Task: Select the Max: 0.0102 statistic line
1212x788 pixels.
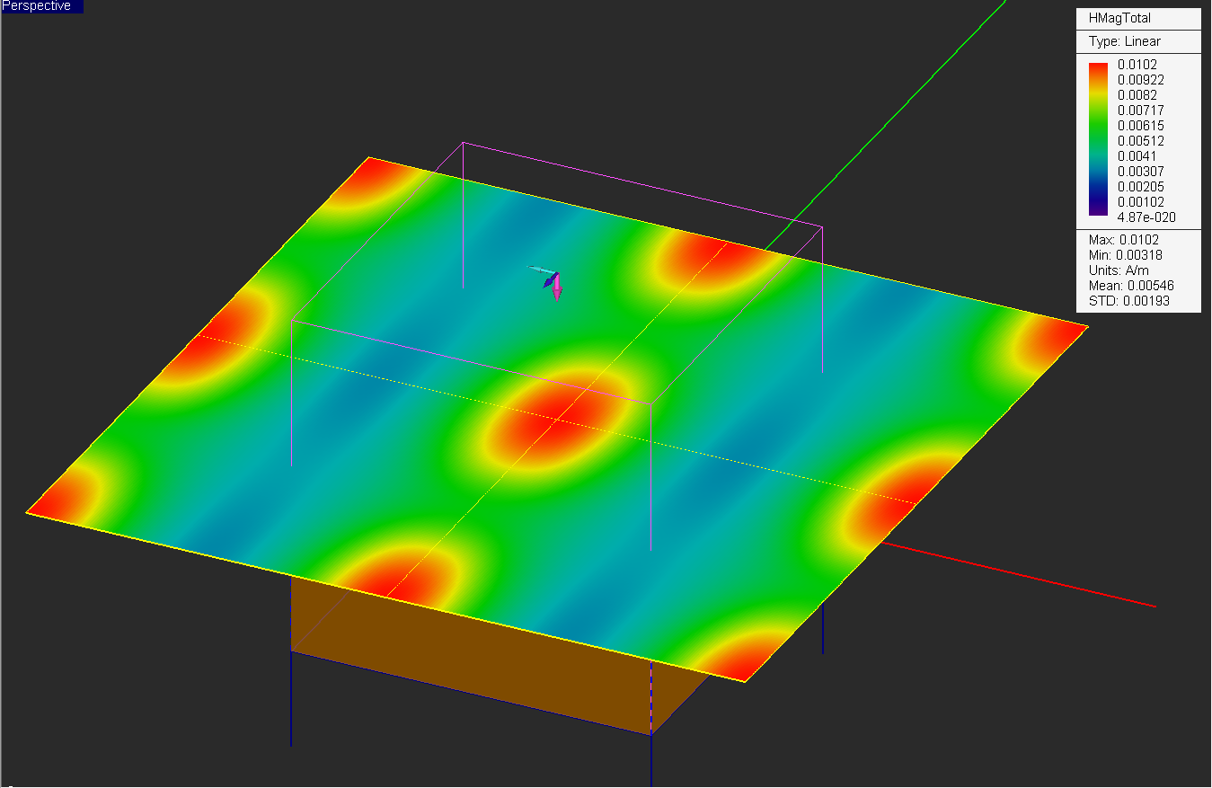Action: tap(1124, 240)
